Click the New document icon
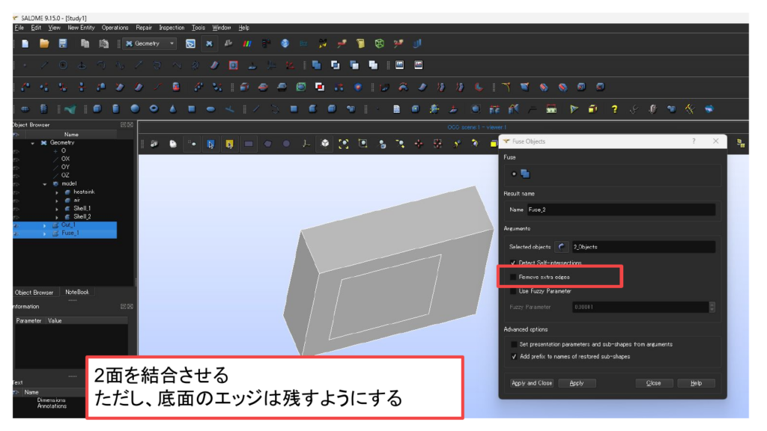This screenshot has width=767, height=431. tap(25, 43)
